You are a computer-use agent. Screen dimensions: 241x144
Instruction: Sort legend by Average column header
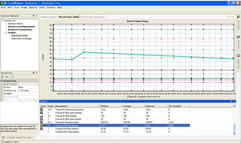coord(133,106)
